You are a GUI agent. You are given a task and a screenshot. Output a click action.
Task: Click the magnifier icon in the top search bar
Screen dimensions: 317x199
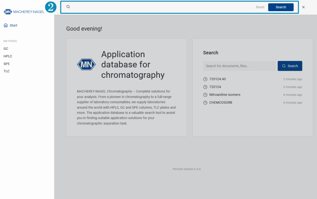(x=68, y=7)
